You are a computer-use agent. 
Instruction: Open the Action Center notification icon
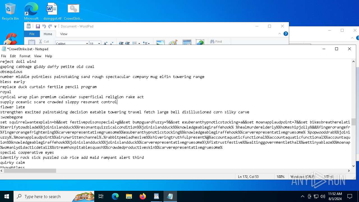[x=350, y=196]
